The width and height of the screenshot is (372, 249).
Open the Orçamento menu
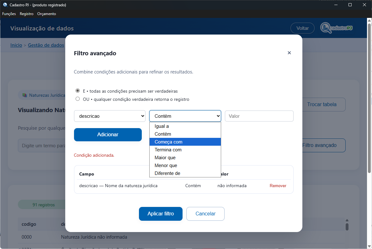click(46, 14)
